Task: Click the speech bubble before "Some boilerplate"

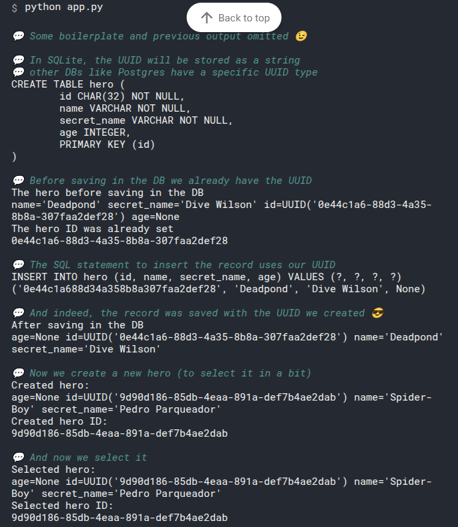Action: pyautogui.click(x=18, y=36)
